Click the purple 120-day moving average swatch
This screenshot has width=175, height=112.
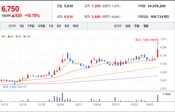[24, 36]
